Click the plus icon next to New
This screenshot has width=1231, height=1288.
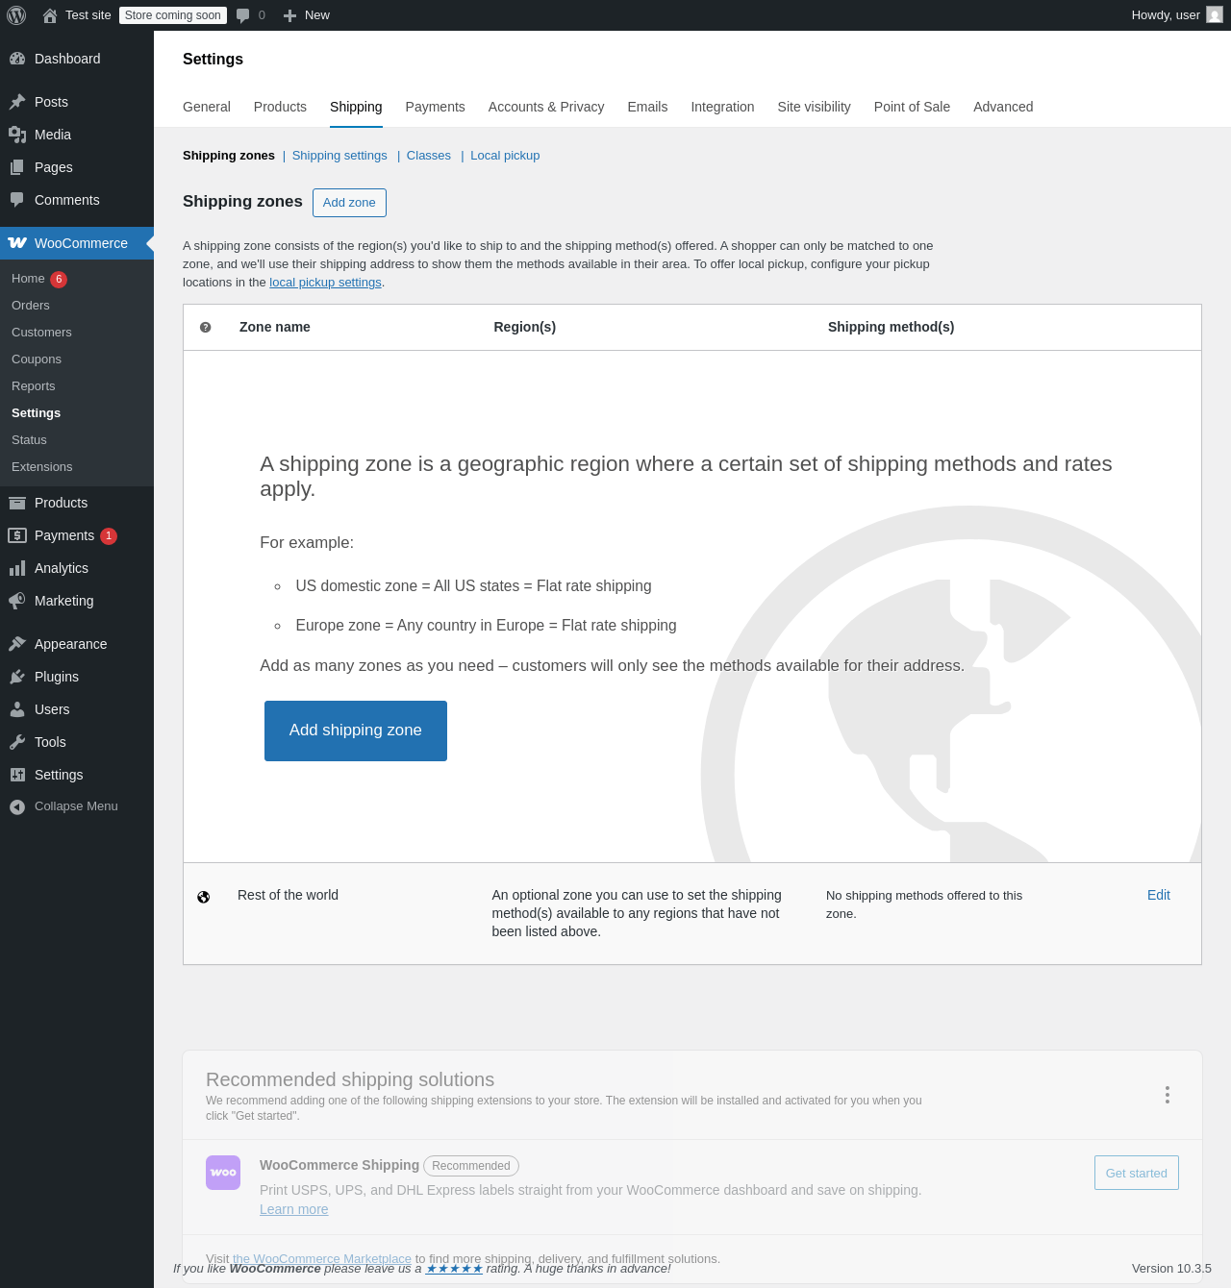289,15
